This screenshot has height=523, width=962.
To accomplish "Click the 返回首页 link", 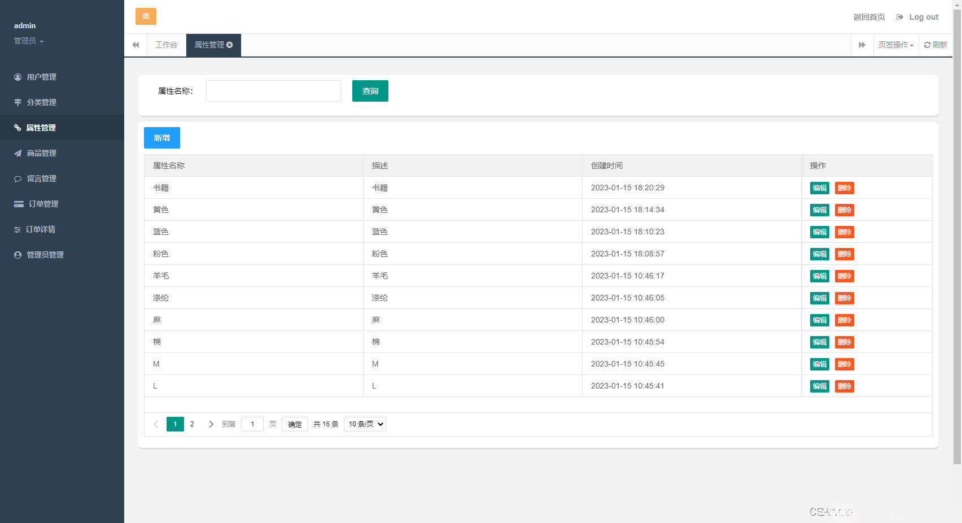I will (869, 17).
